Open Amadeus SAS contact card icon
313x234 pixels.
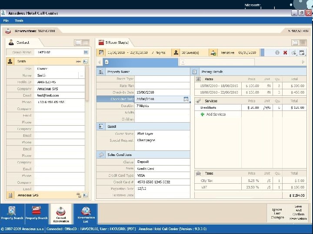pos(86,195)
